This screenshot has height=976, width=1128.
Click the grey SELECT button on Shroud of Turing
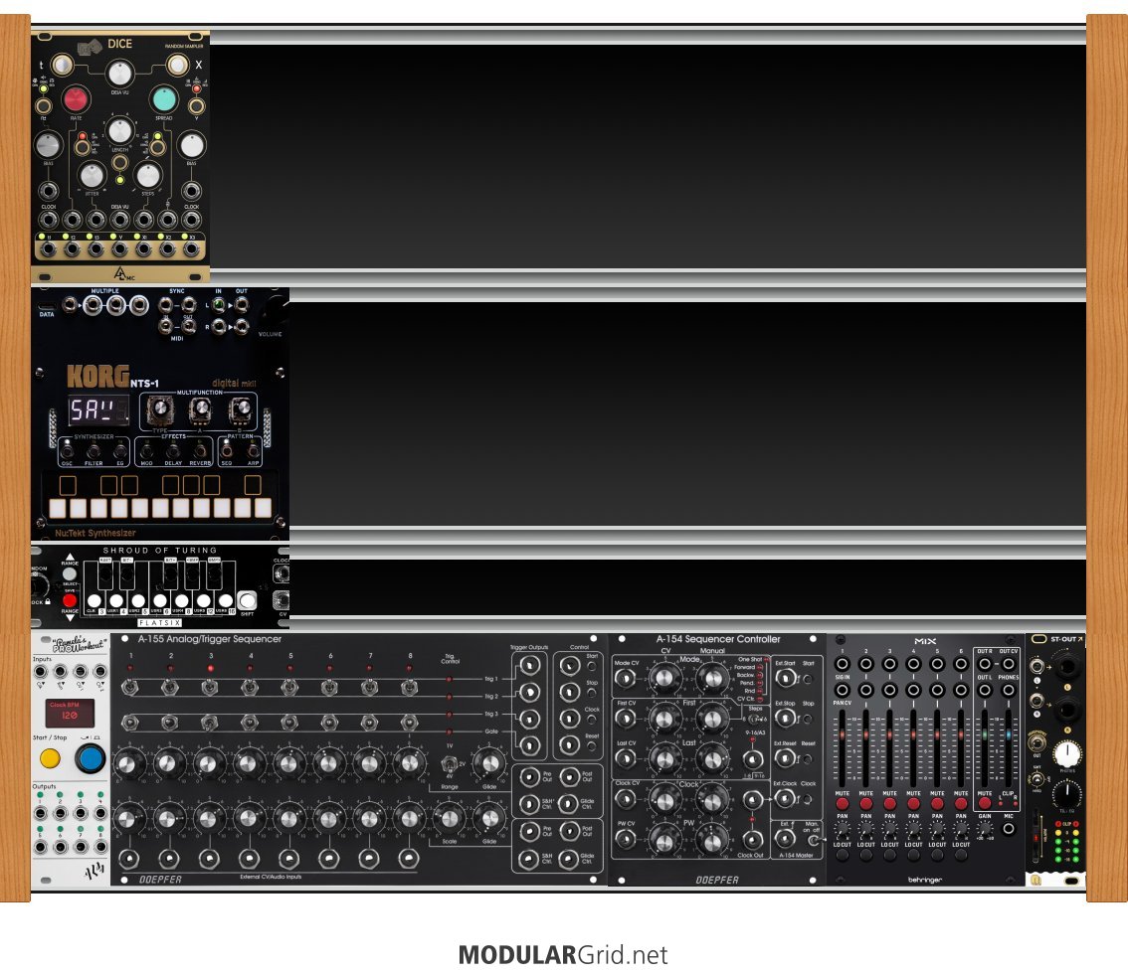[70, 574]
